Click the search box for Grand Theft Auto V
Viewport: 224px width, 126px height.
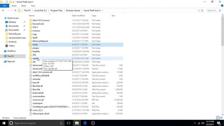[213, 10]
